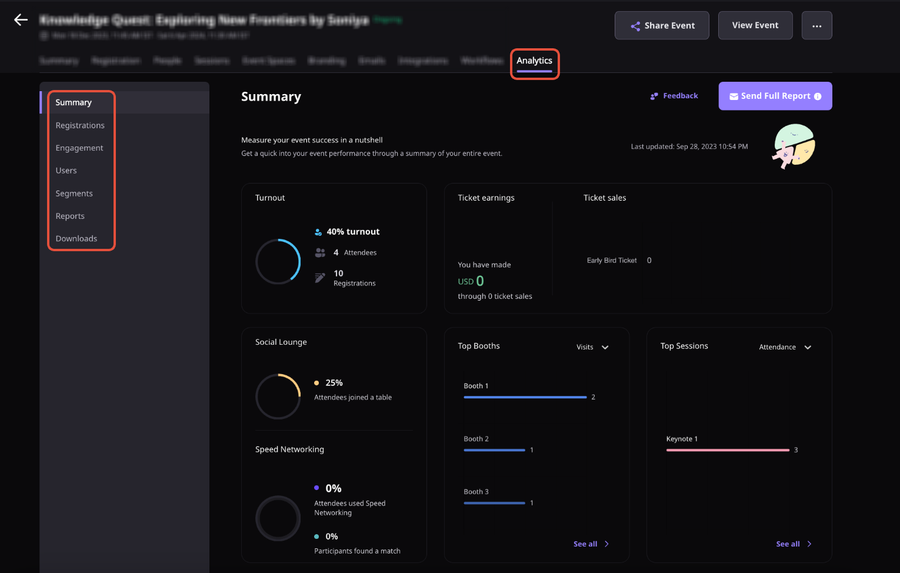
Task: Click the back arrow icon
Action: [x=21, y=20]
